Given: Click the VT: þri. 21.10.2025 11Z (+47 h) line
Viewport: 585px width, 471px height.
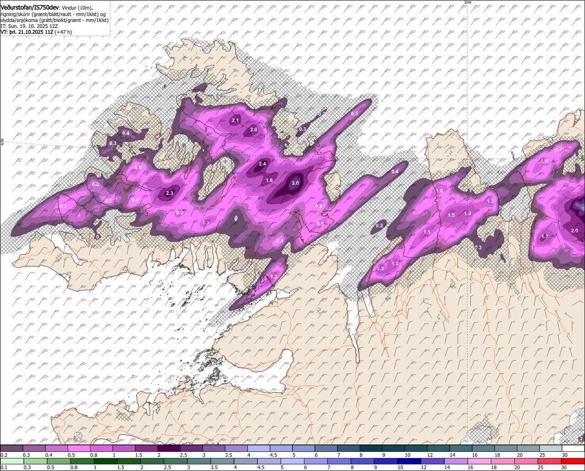Looking at the screenshot, I should click(x=37, y=32).
